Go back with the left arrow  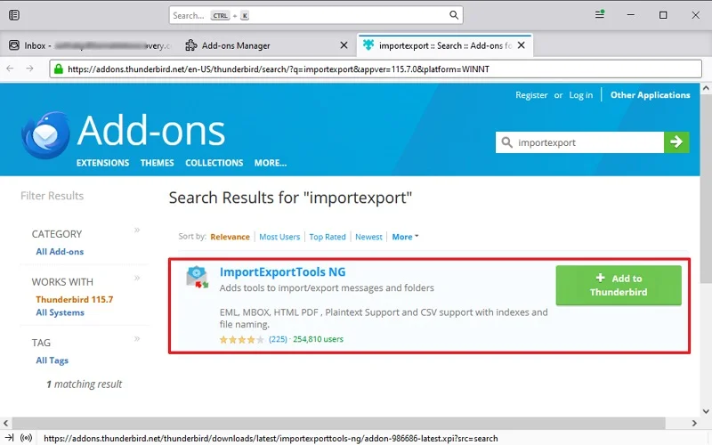tap(10, 69)
